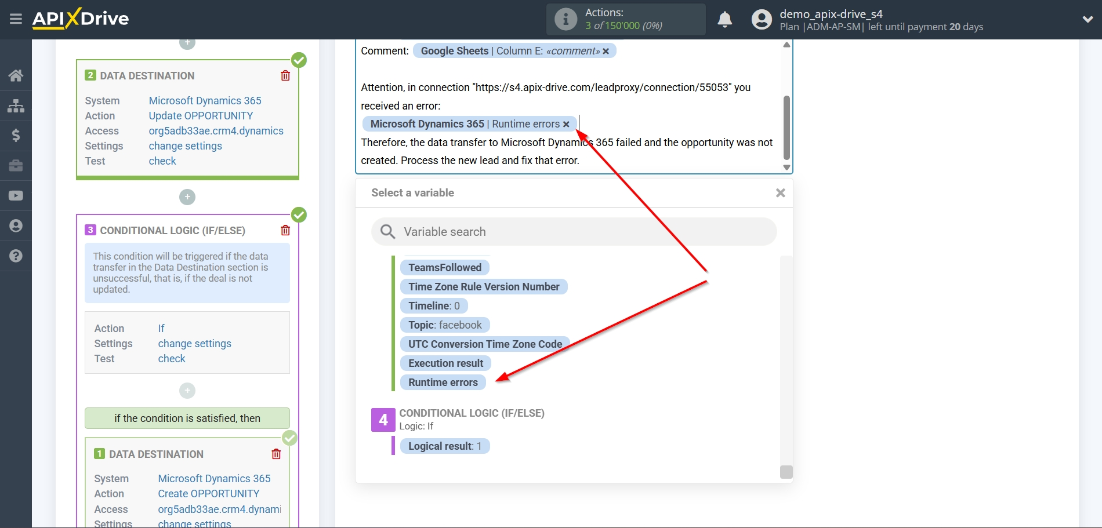Delete nested Data Destination block 1
Image resolution: width=1102 pixels, height=528 pixels.
click(276, 454)
